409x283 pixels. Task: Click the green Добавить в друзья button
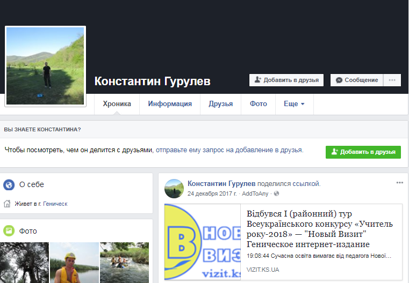363,152
